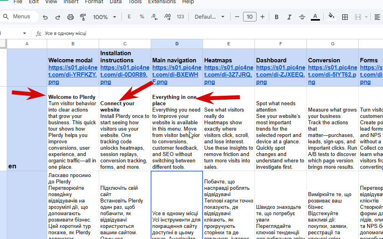Select column D header

(177, 44)
